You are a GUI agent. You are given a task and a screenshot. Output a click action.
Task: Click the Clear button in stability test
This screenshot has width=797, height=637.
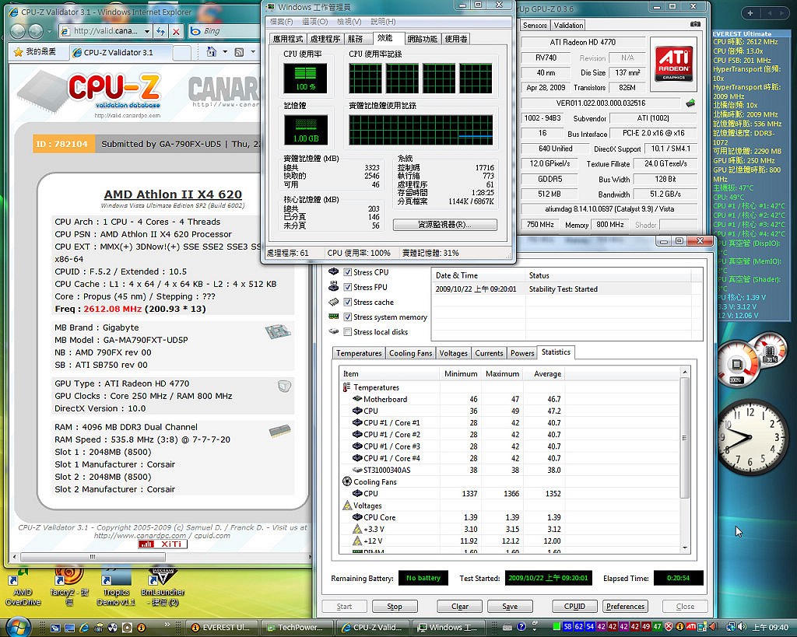coord(459,606)
